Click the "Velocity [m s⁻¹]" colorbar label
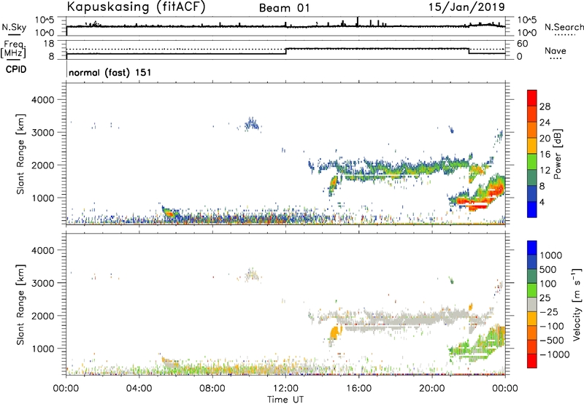This screenshot has height=404, width=584. (577, 304)
